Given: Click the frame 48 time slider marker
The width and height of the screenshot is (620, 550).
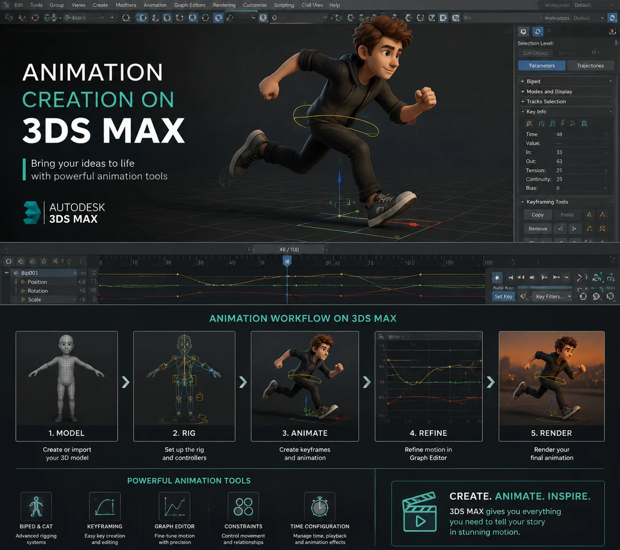Looking at the screenshot, I should point(287,262).
